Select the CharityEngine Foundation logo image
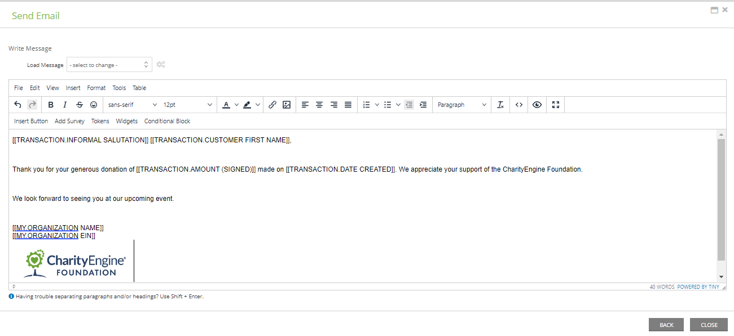Image resolution: width=734 pixels, height=336 pixels. pyautogui.click(x=74, y=263)
